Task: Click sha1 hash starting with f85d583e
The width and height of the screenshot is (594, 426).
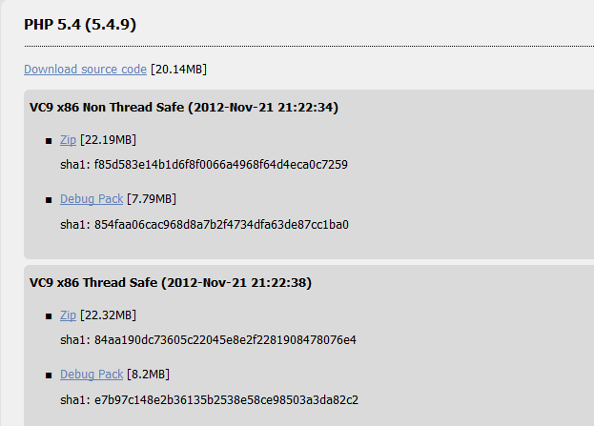Action: [221, 165]
